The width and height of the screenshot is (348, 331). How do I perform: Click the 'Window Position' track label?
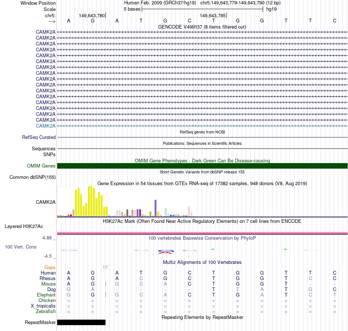[x=38, y=3]
